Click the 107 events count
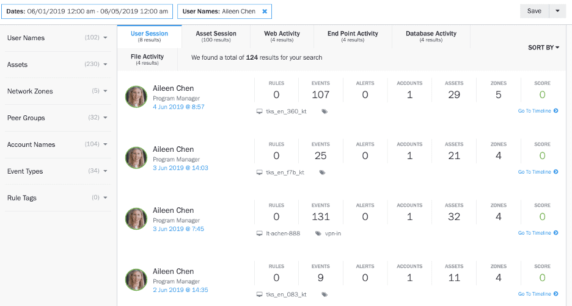 321,94
